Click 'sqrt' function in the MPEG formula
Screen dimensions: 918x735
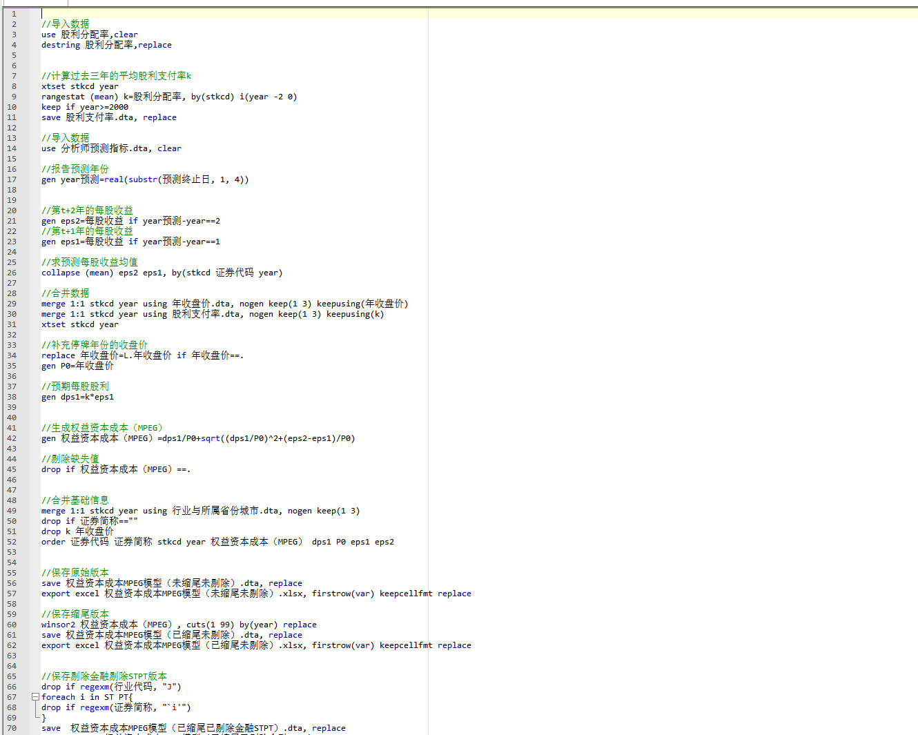tap(210, 438)
